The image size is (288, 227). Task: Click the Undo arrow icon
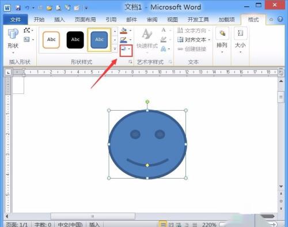tap(27, 8)
